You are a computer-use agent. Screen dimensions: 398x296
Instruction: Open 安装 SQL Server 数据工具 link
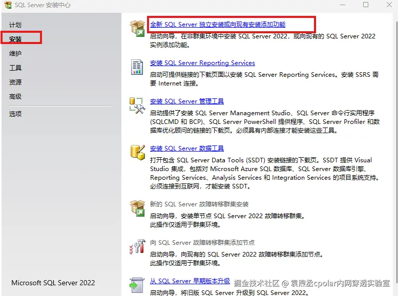click(x=187, y=148)
